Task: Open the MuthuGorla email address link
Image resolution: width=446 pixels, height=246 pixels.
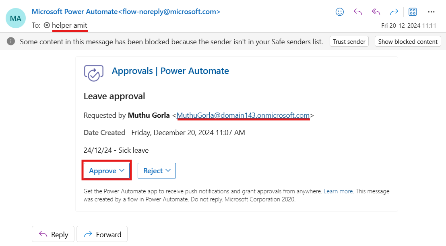Action: pyautogui.click(x=243, y=115)
